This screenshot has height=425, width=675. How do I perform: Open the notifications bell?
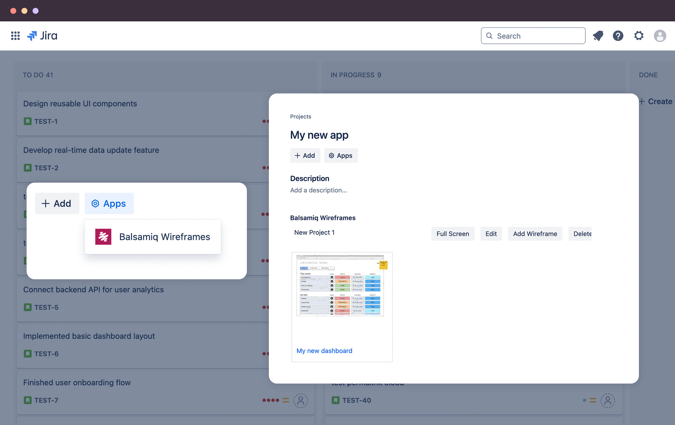tap(598, 35)
